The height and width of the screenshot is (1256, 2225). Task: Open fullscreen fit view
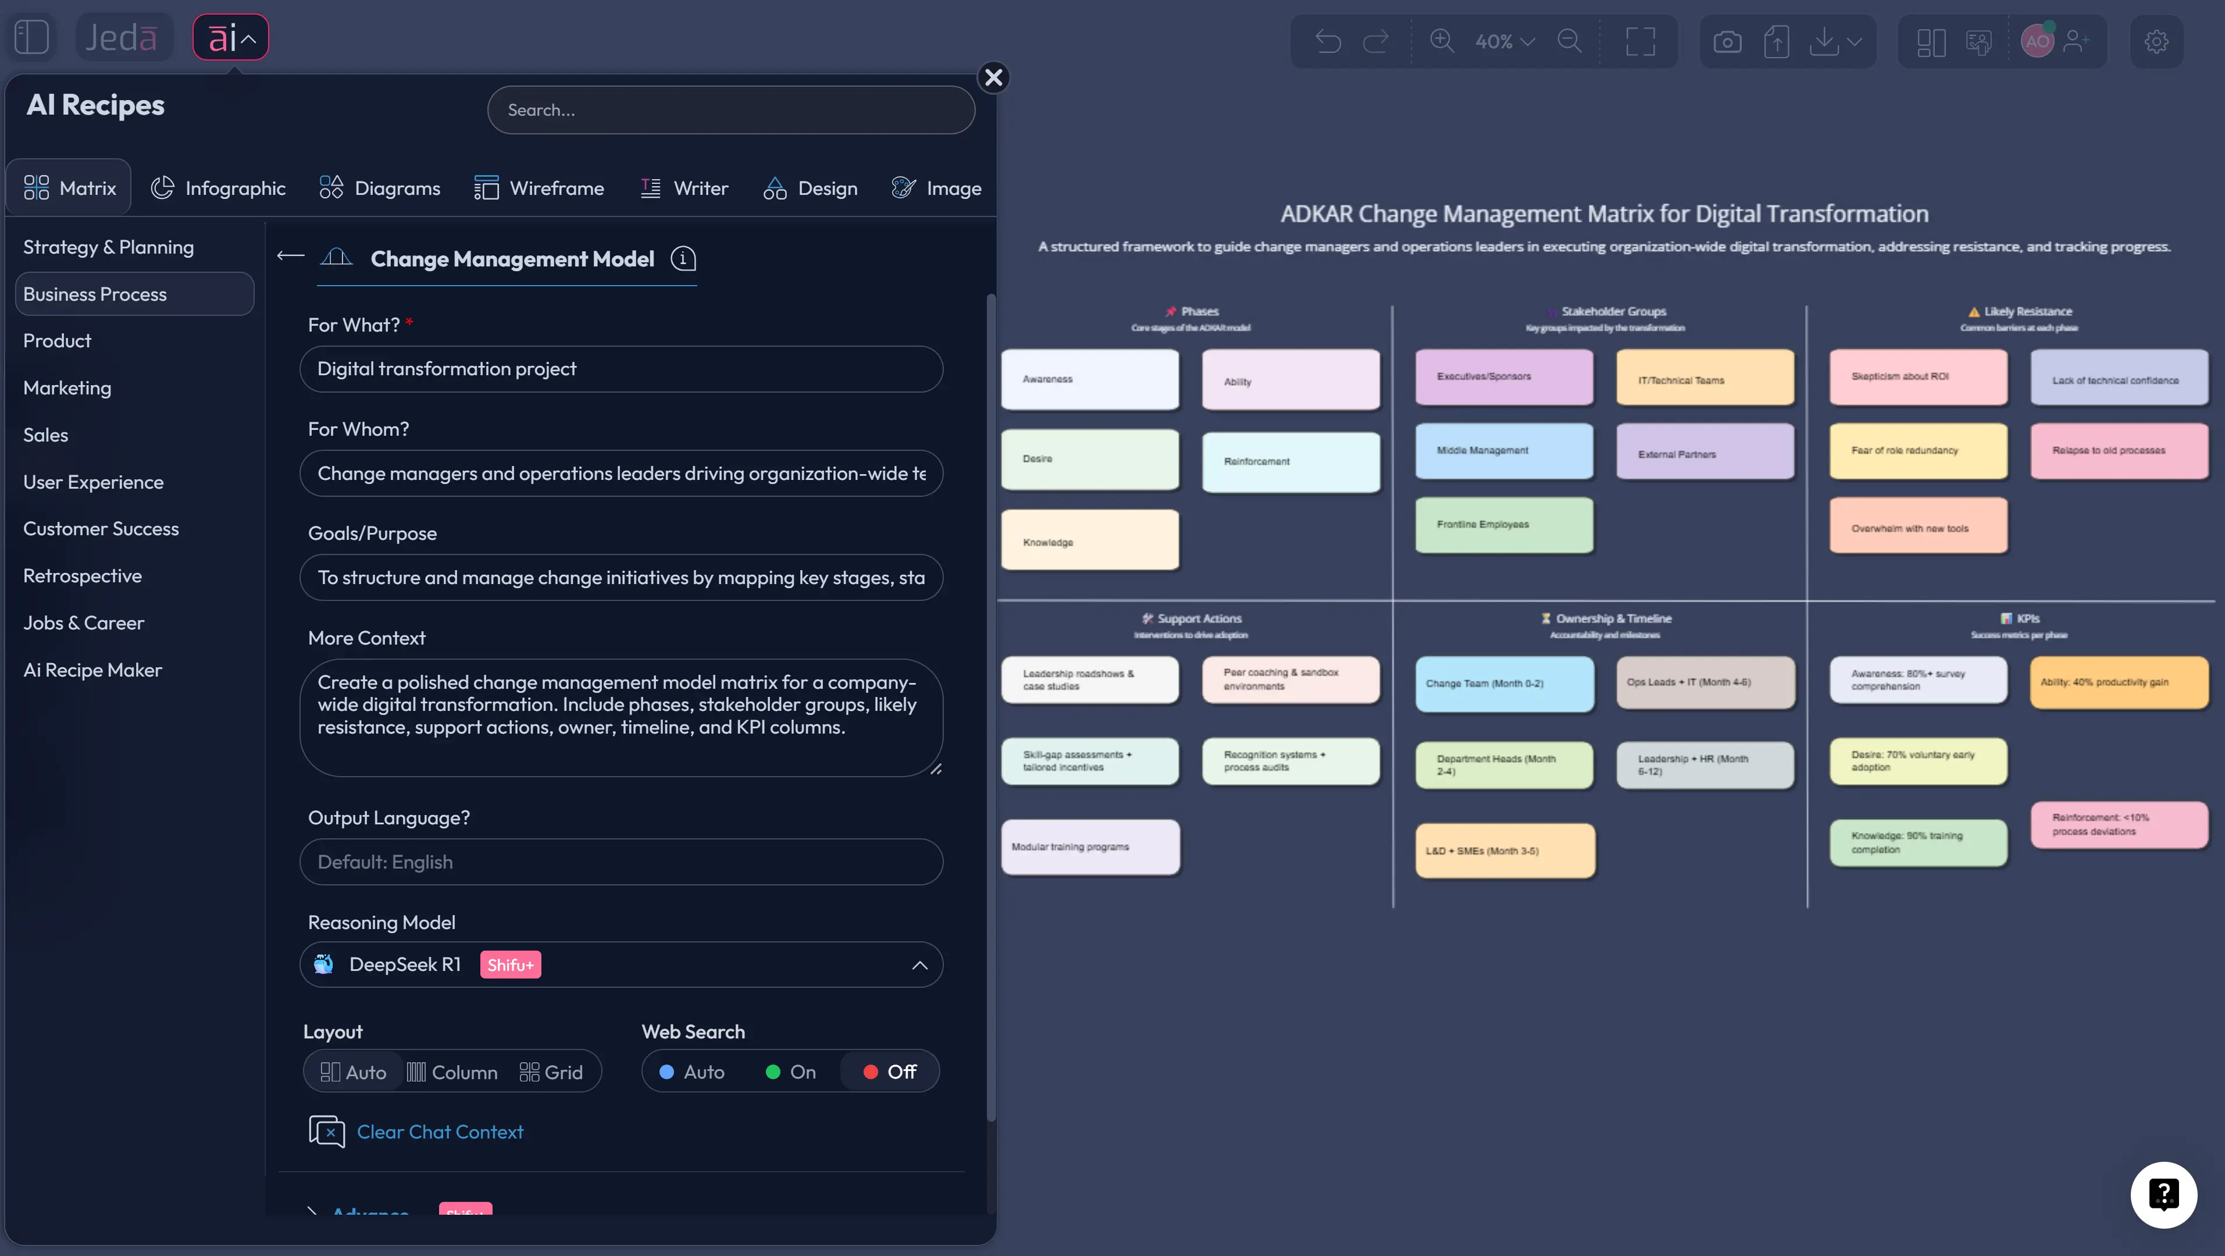[1639, 41]
